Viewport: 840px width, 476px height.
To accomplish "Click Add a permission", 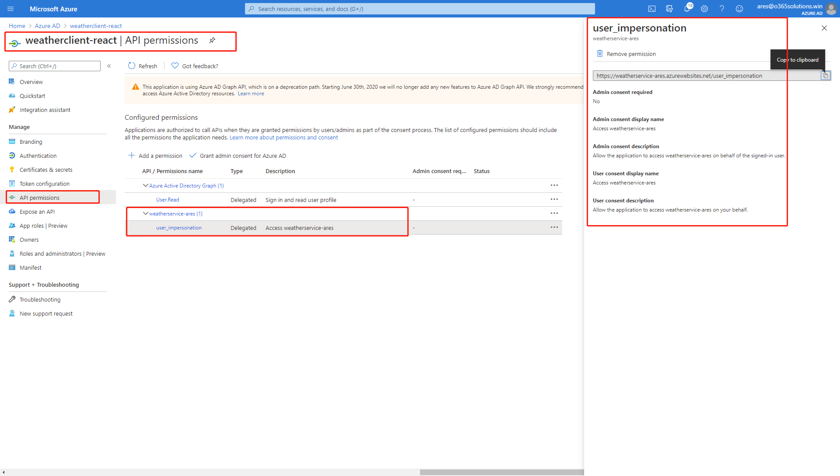I will coord(155,156).
